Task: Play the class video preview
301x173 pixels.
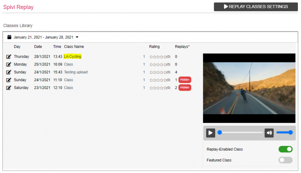Action: click(210, 133)
